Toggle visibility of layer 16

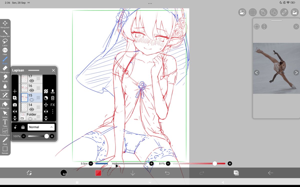[31, 90]
